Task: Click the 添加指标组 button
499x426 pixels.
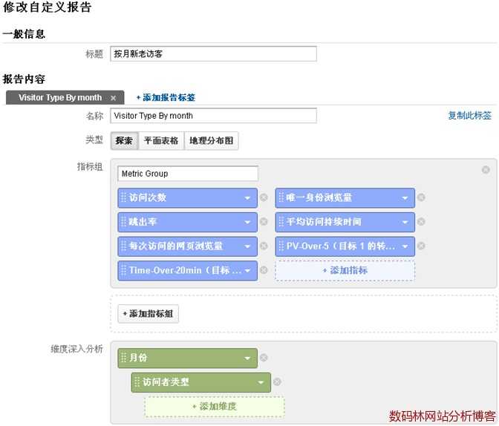Action: click(x=148, y=314)
